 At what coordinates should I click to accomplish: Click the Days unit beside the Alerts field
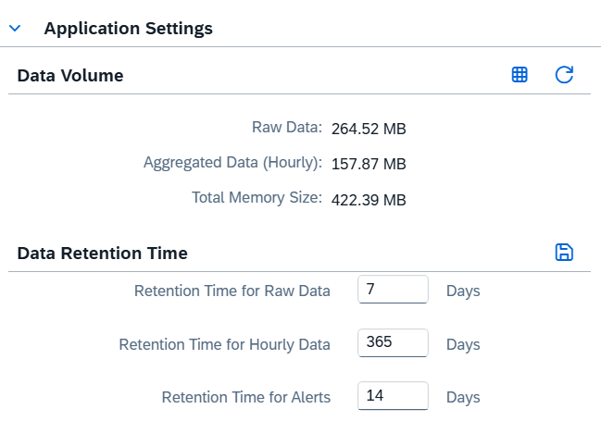(x=463, y=397)
